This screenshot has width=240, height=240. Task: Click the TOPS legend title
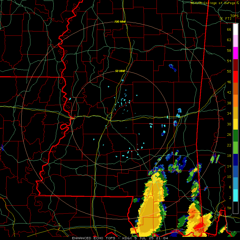tap(234, 16)
